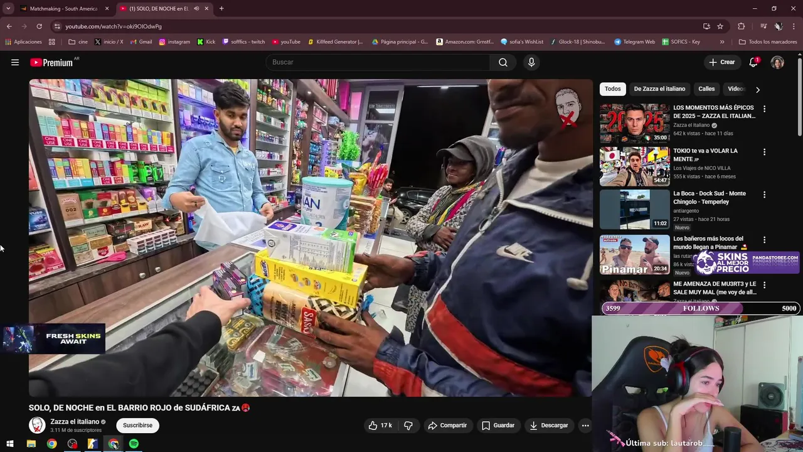Open the 'Zazza el italiano' channel name link
Viewport: 803px width, 452px height.
(75, 422)
